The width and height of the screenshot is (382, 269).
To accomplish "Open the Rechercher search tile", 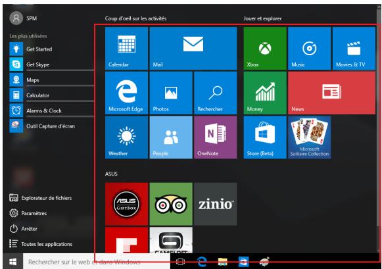I will pyautogui.click(x=216, y=93).
